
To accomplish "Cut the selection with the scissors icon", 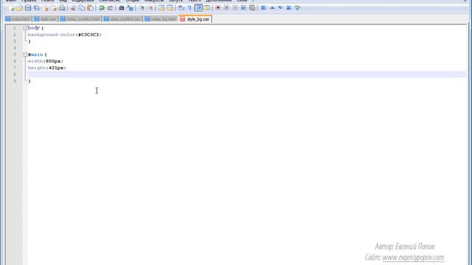I will click(73, 8).
